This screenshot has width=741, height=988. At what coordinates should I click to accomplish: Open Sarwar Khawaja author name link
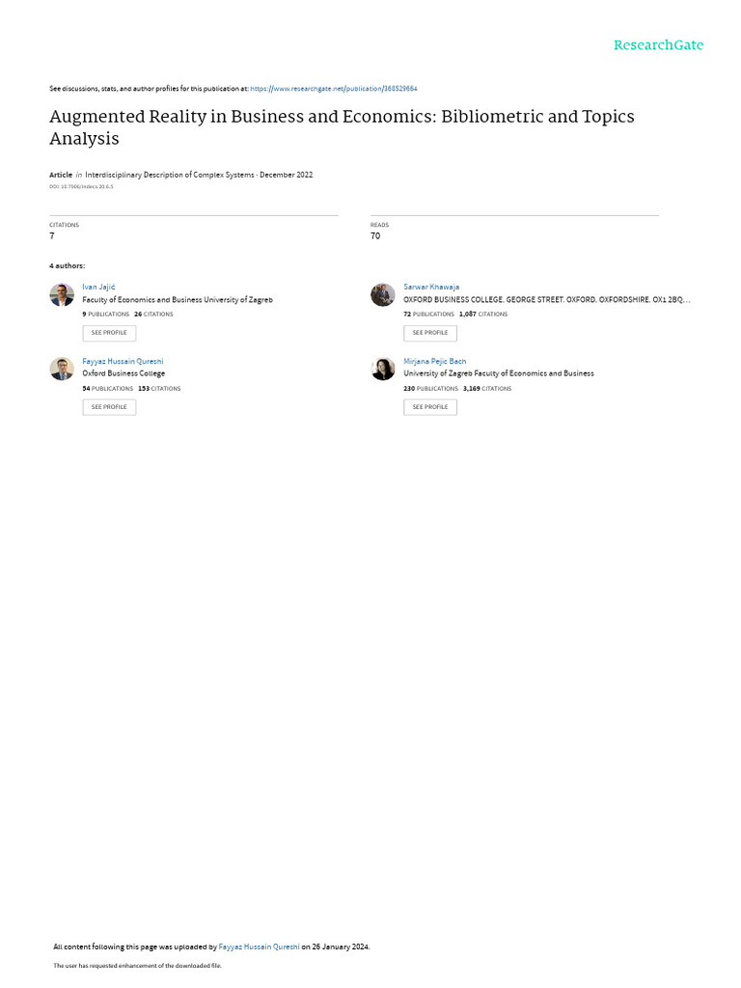431,288
